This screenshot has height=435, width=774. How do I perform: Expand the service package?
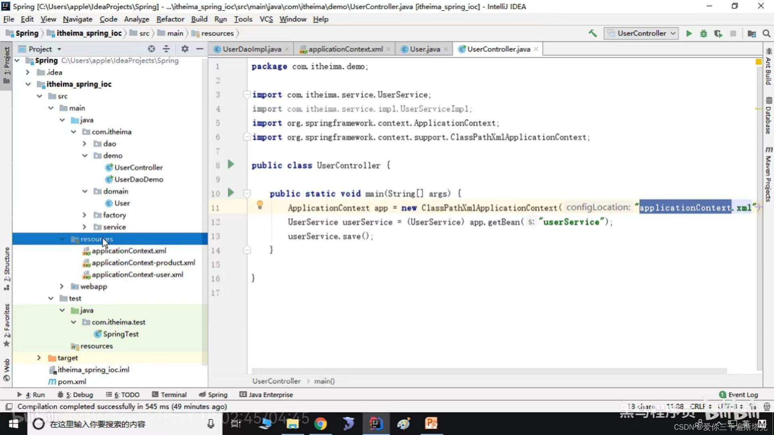(x=84, y=227)
